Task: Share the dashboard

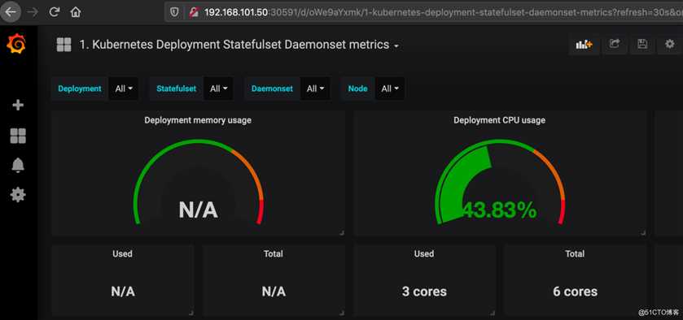Action: (614, 44)
